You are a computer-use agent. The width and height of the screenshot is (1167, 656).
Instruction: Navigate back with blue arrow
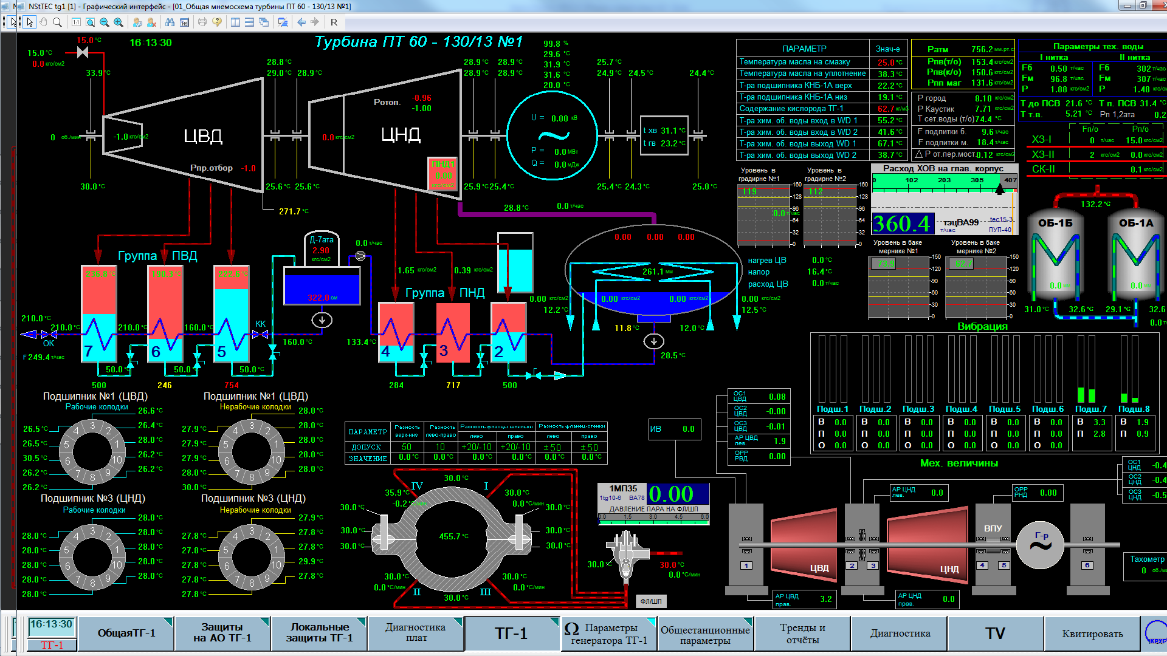pyautogui.click(x=301, y=22)
